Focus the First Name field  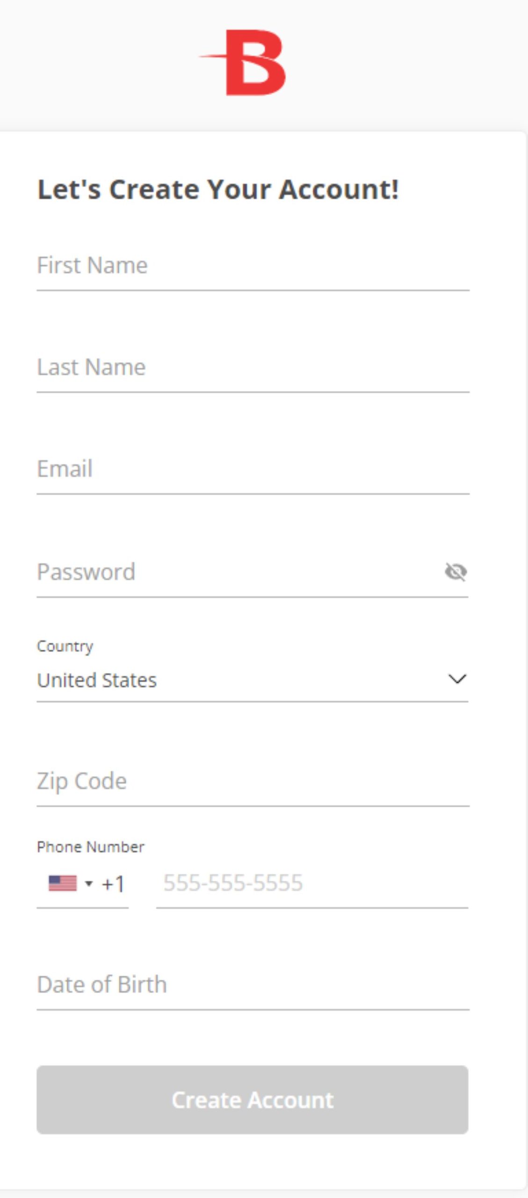(x=253, y=266)
